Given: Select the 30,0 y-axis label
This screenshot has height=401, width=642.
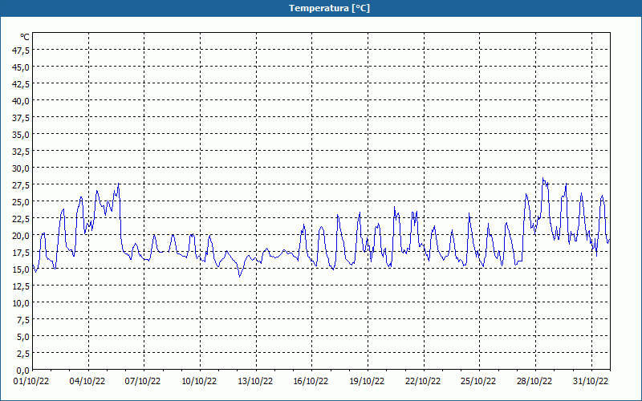Looking at the screenshot, I should (22, 168).
